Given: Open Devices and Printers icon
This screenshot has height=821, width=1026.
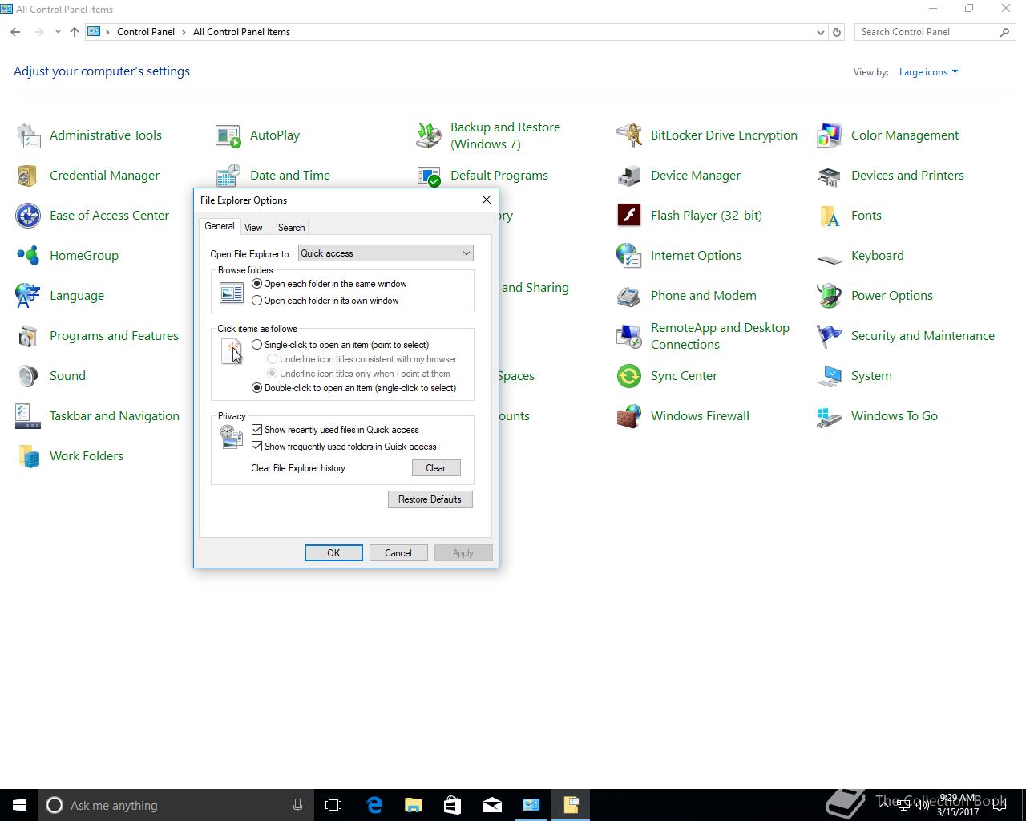Looking at the screenshot, I should point(830,176).
